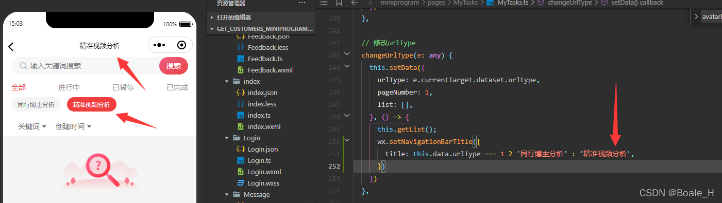Tap the back arrow in the phone header
The image size is (722, 203).
pyautogui.click(x=11, y=47)
